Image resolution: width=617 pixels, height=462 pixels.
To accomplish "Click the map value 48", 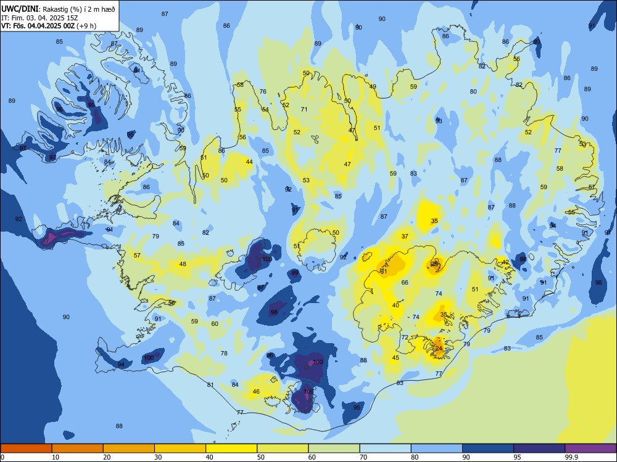I will tap(183, 264).
